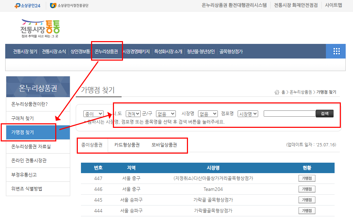The width and height of the screenshot is (353, 217).
Task: Expand the 군/구 없음 dropdown
Action: click(x=166, y=114)
